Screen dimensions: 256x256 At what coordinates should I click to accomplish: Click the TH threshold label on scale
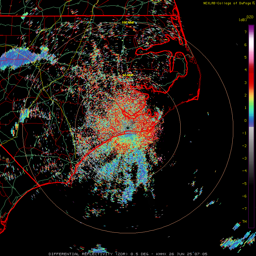coord(244,222)
